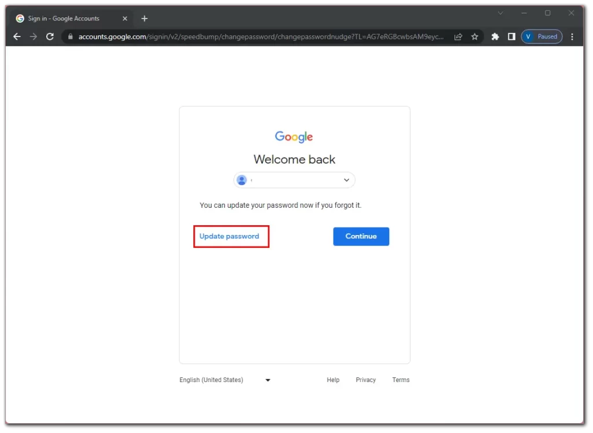
Task: Click the browser forward arrow
Action: (x=33, y=36)
